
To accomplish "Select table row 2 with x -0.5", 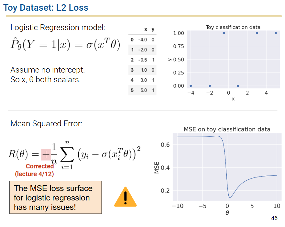I will click(142, 60).
